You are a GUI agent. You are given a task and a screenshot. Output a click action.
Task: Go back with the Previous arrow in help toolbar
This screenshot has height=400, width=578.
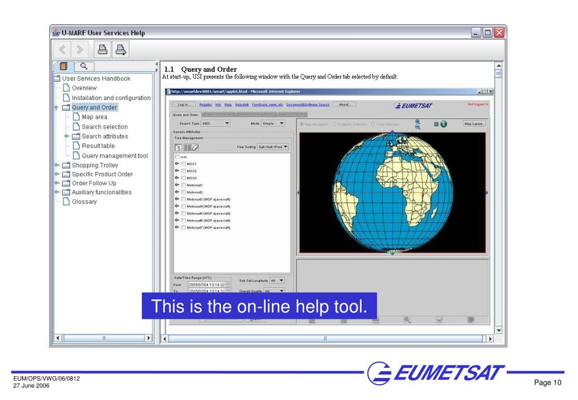tap(63, 49)
